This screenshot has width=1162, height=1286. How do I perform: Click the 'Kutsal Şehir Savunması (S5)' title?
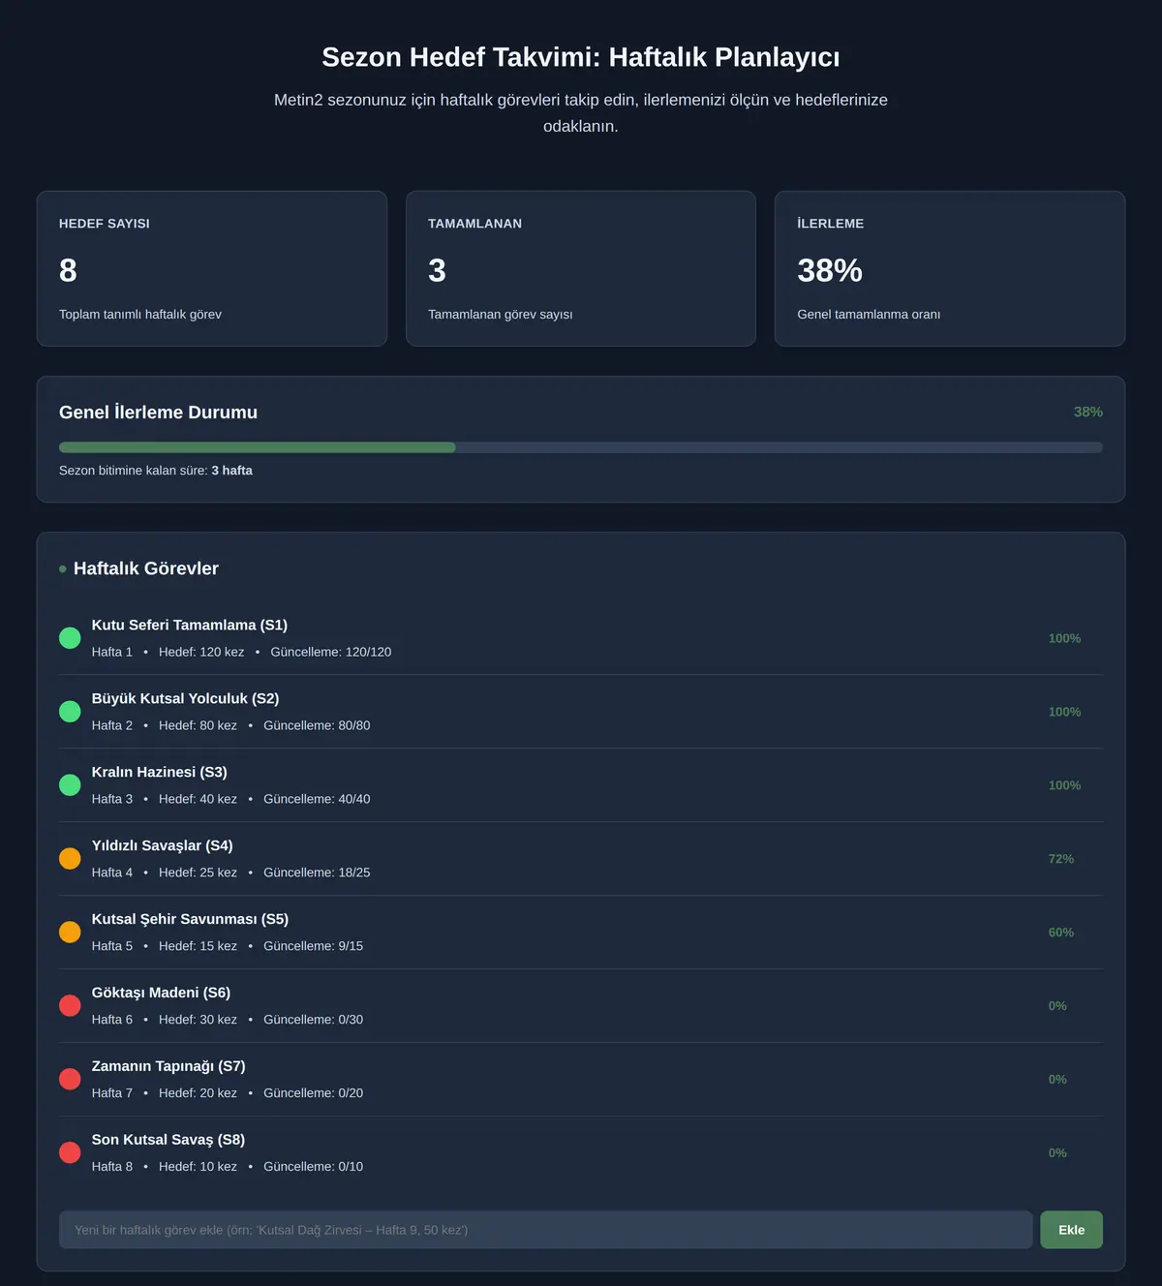pyautogui.click(x=190, y=920)
